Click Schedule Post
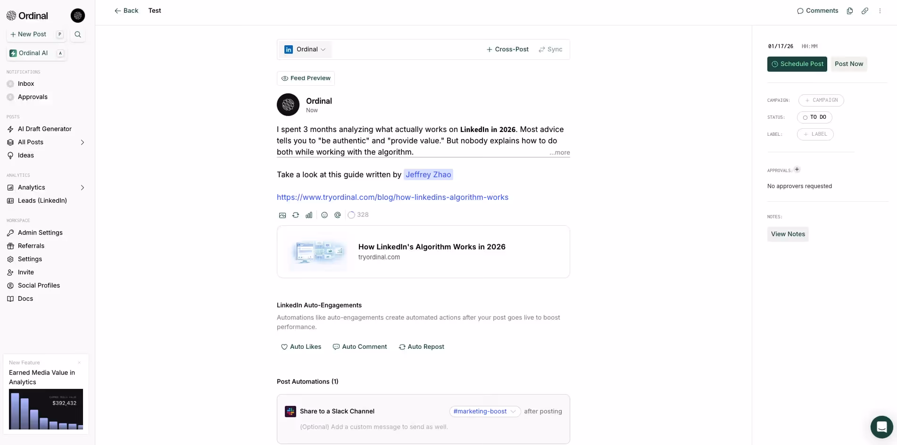This screenshot has height=445, width=897. coord(797,64)
